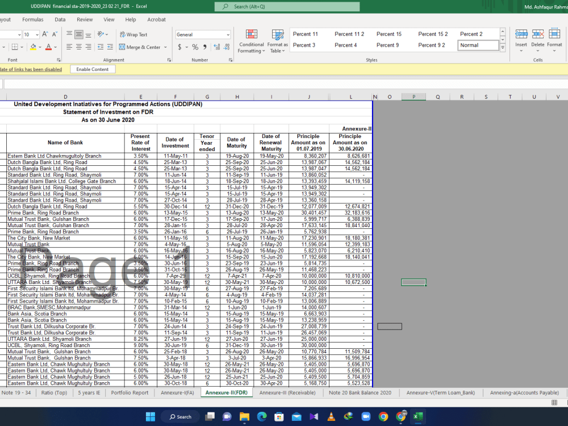
Task: Open Format as Table
Action: [x=278, y=41]
